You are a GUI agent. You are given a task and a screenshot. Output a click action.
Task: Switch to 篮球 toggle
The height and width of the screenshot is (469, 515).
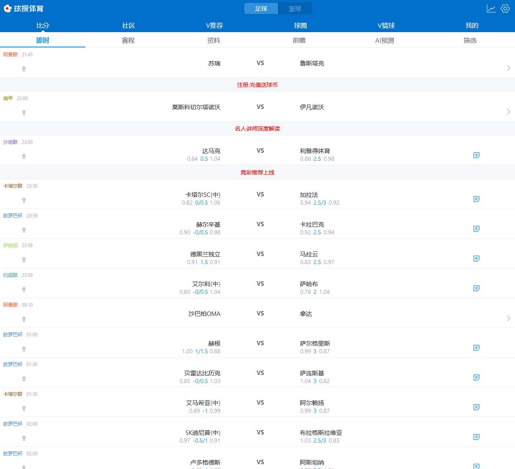(x=295, y=9)
